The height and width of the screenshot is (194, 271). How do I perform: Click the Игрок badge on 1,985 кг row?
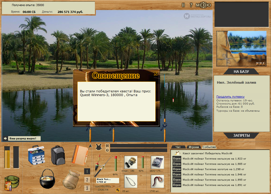[x=177, y=164]
